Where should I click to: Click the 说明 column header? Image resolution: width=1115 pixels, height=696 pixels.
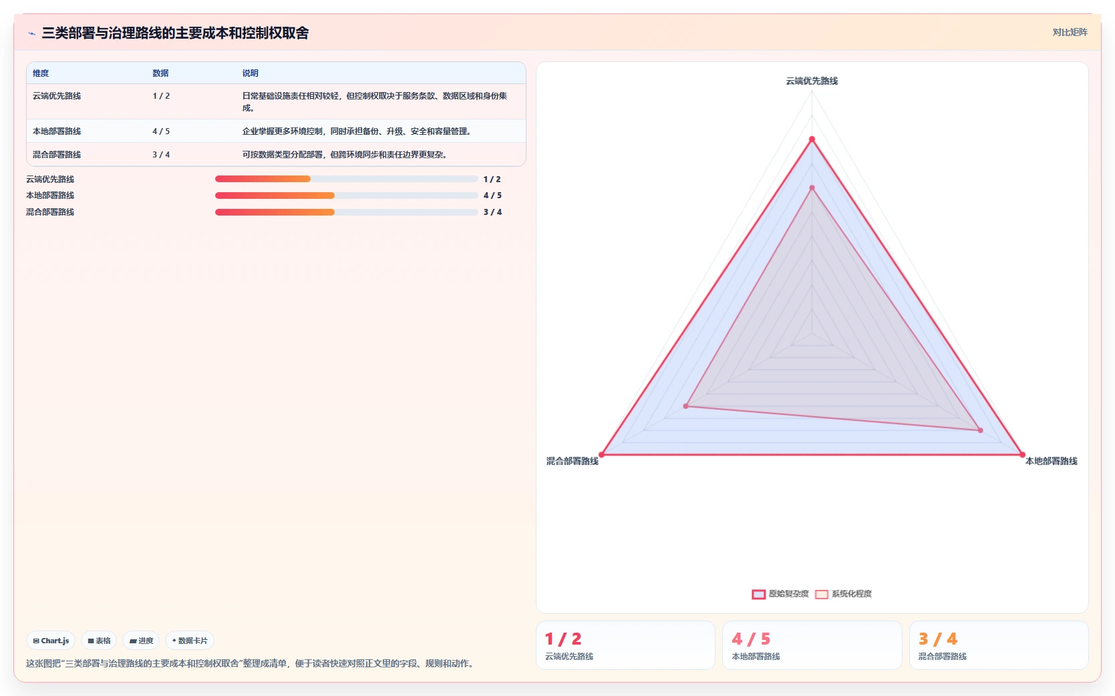point(250,73)
